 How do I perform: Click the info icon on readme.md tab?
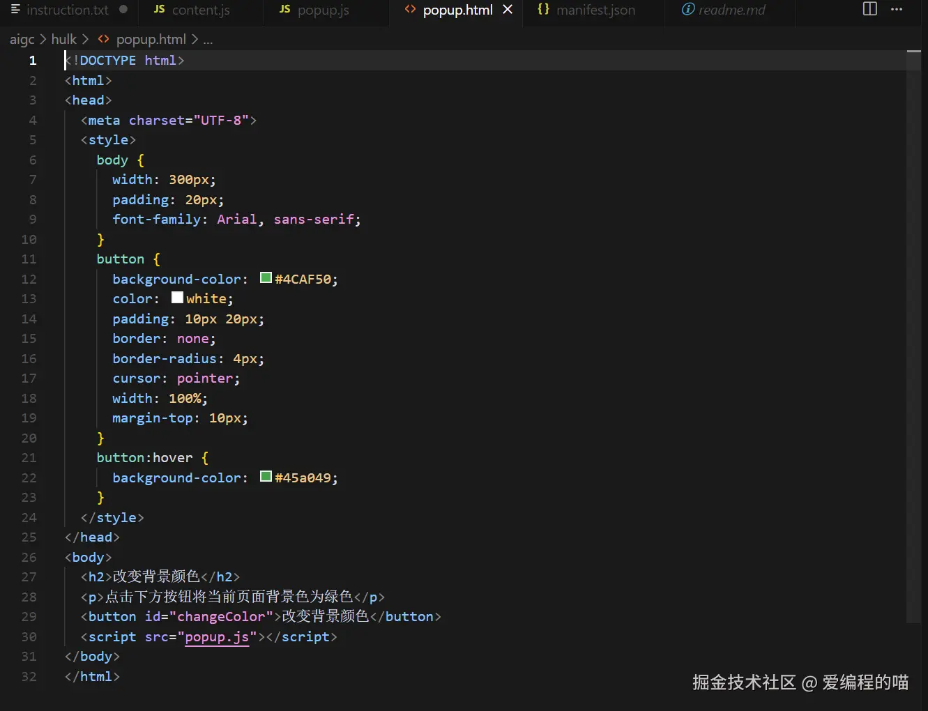688,9
